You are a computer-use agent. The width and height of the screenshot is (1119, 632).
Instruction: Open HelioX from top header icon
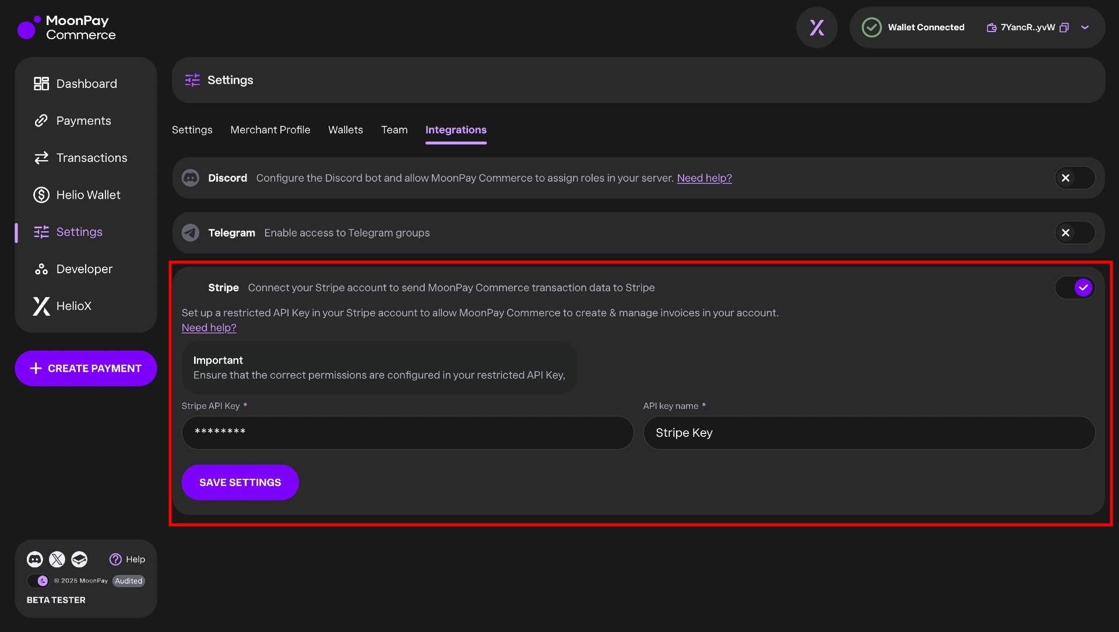pyautogui.click(x=817, y=27)
